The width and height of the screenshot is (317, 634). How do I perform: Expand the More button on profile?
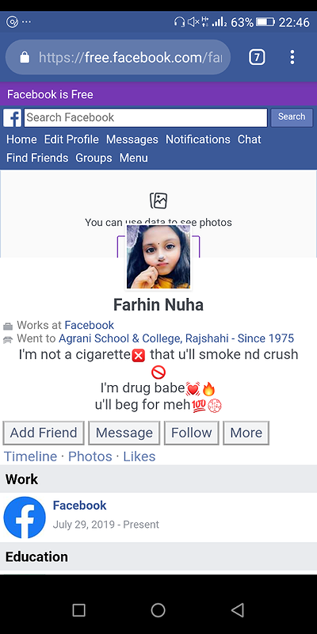[246, 433]
